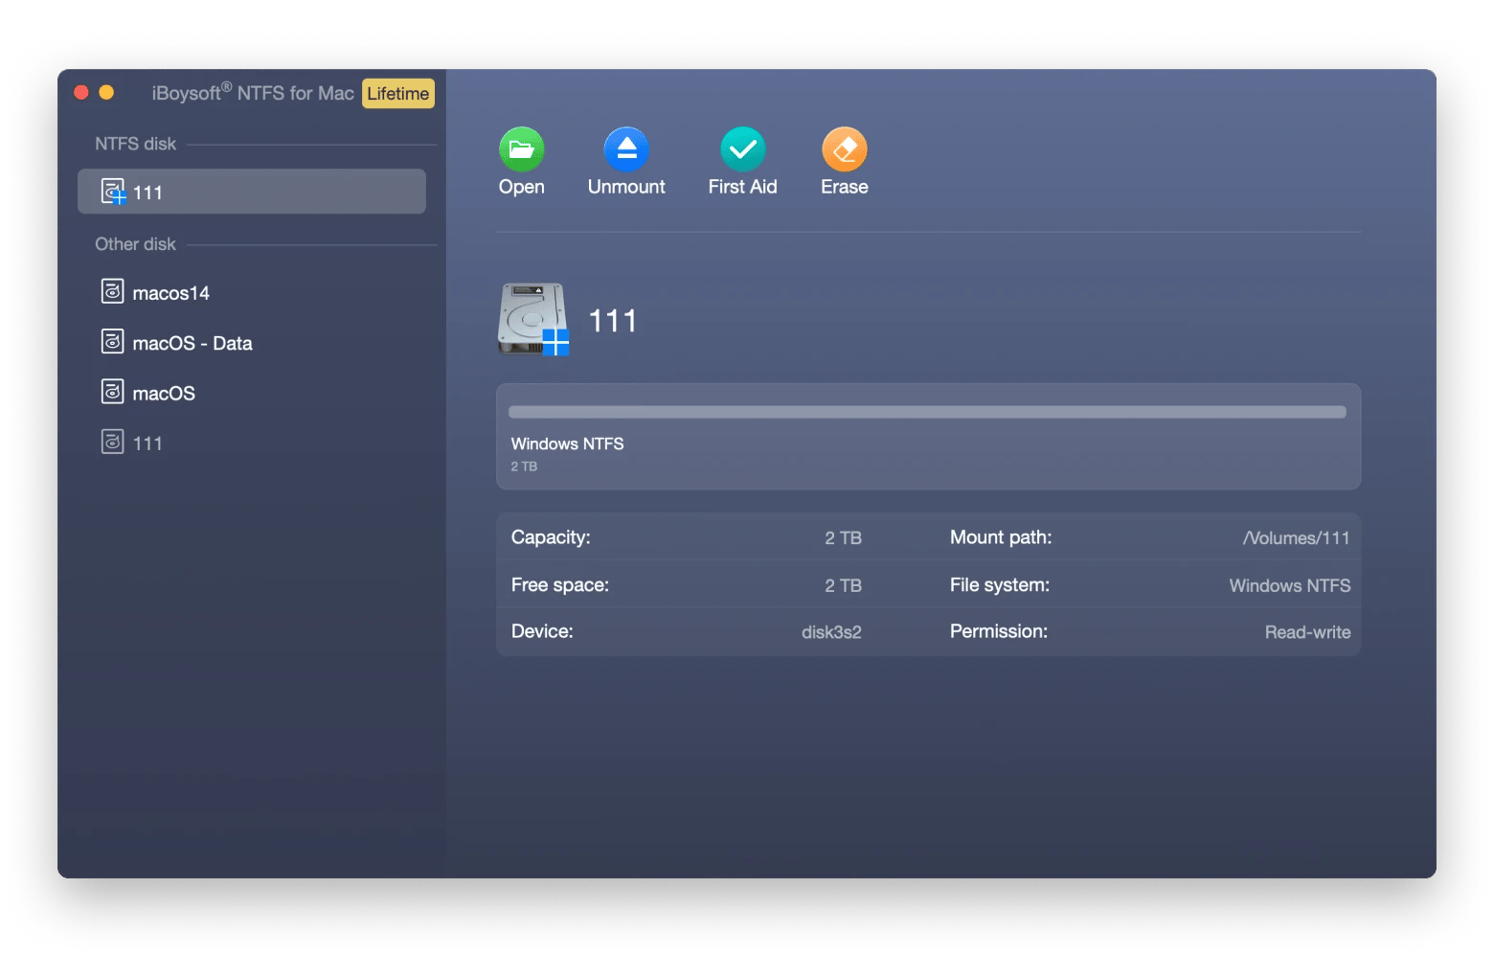
Task: Click the orange Erase icon
Action: coord(844,149)
